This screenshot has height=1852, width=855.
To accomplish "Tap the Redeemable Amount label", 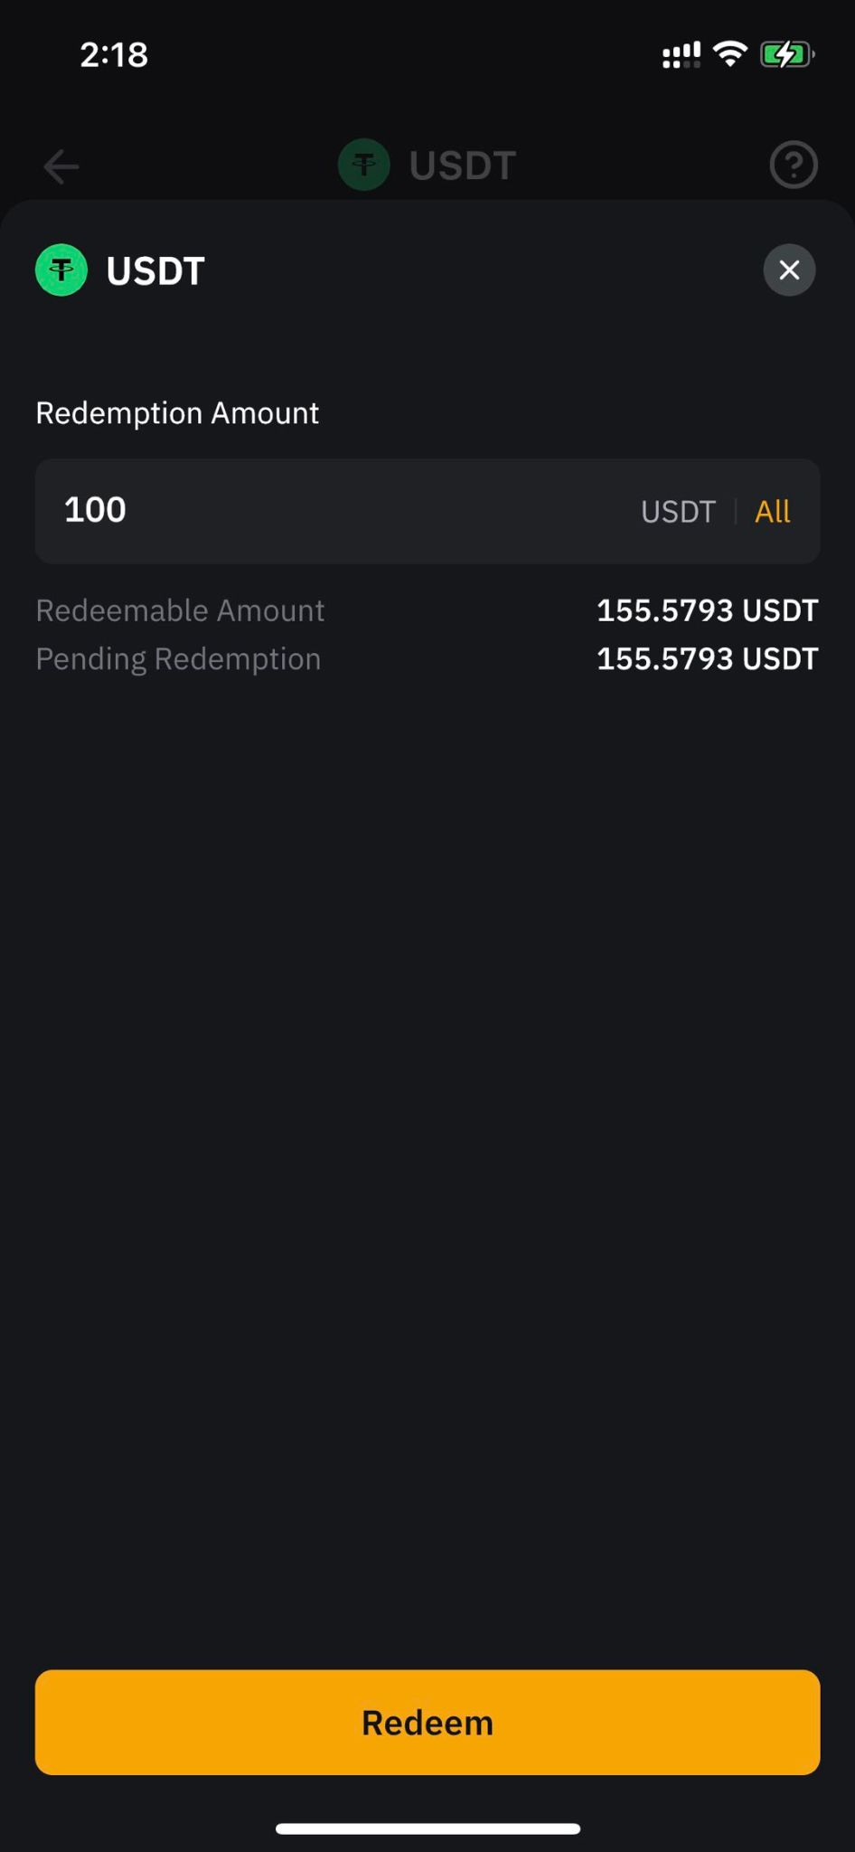I will (180, 611).
